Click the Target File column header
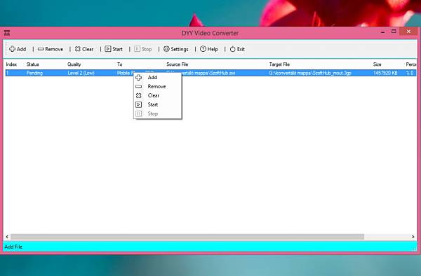Screen dimensions: 421x276 [x=279, y=64]
